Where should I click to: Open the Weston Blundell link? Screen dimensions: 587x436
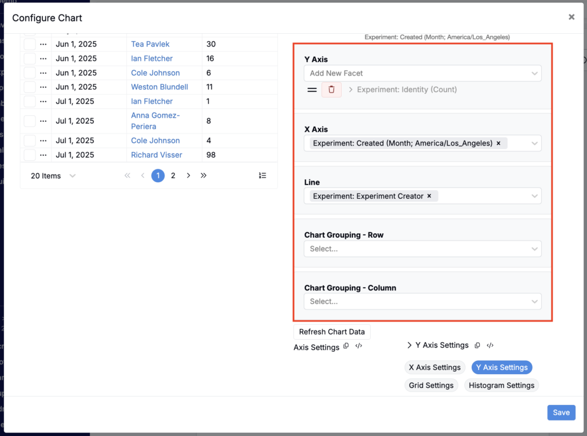159,87
